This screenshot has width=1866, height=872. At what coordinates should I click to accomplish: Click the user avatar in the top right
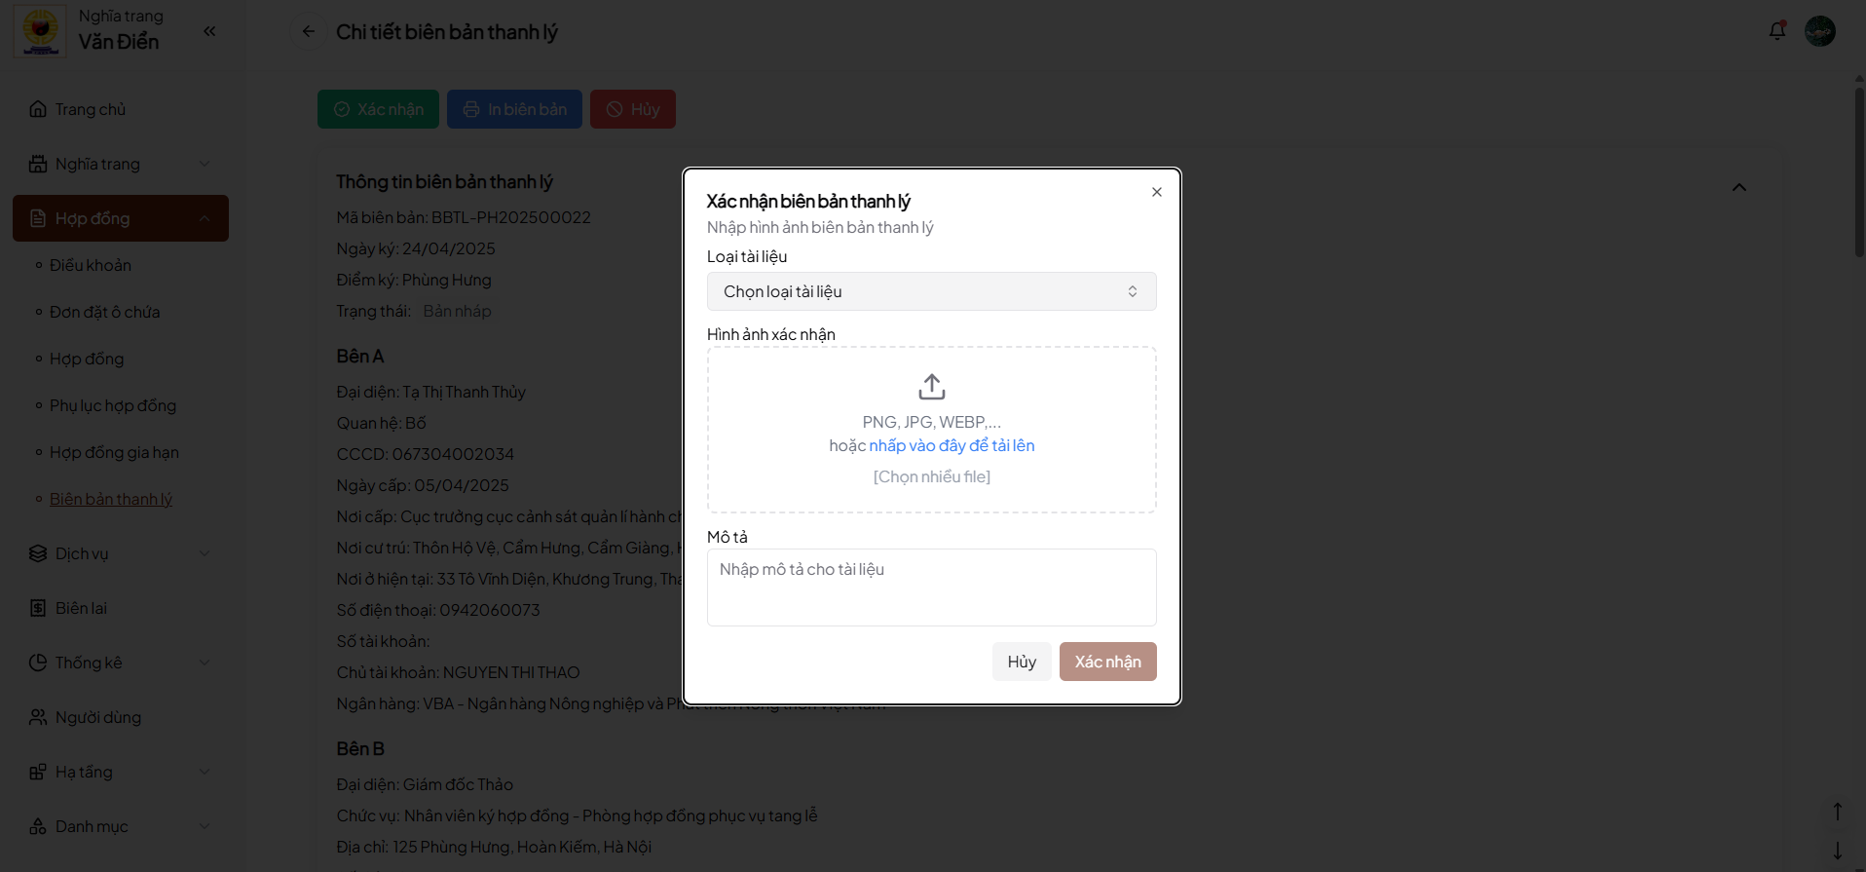click(x=1819, y=31)
